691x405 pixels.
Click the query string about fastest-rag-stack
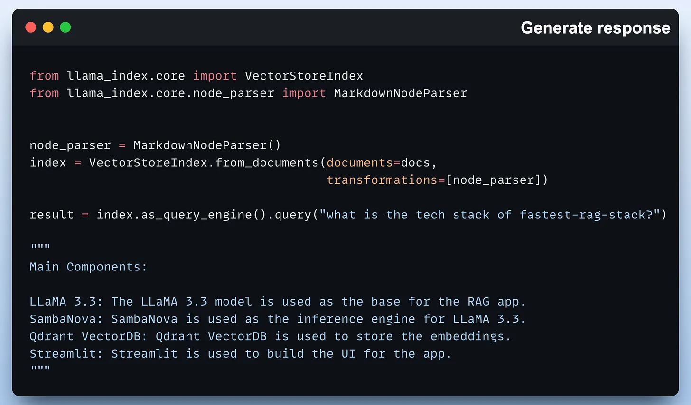490,215
